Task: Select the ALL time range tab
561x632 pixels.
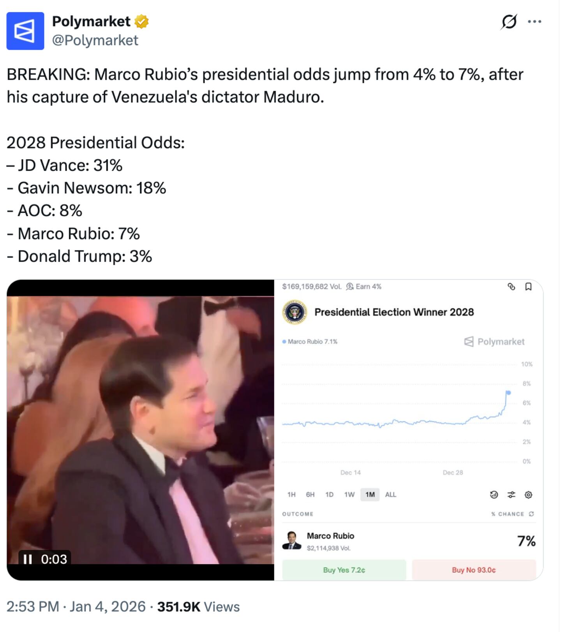Action: click(390, 495)
